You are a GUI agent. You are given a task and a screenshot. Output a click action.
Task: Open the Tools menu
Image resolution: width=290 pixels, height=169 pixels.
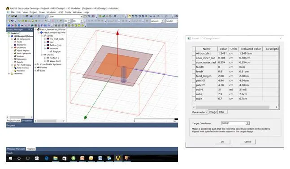pyautogui.click(x=68, y=12)
